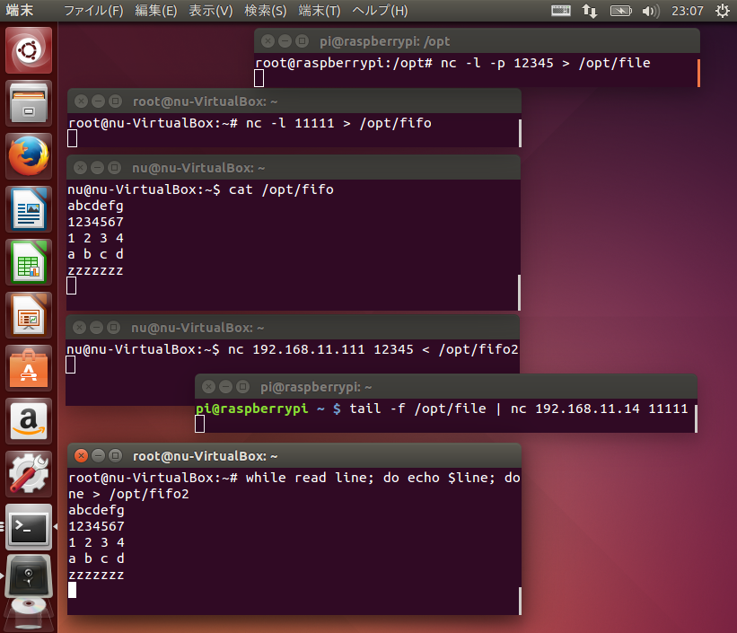Open LibreOffice Calc spreadsheet icon

29,263
